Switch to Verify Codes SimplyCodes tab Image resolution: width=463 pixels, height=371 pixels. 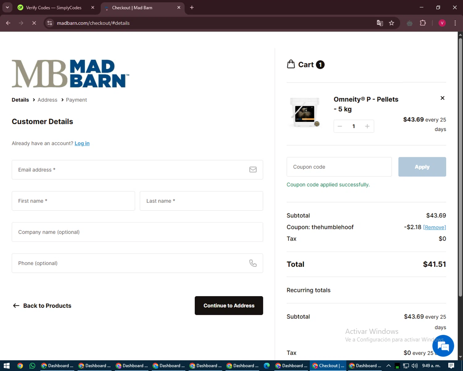click(x=54, y=7)
